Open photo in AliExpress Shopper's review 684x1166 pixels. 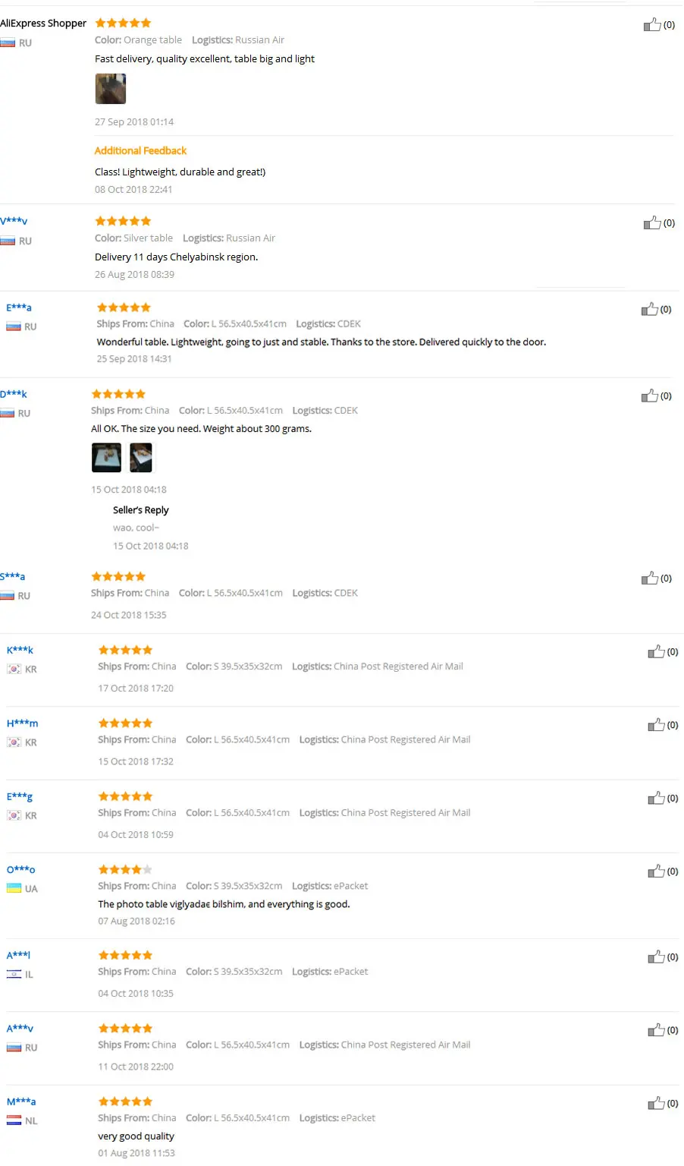point(110,89)
